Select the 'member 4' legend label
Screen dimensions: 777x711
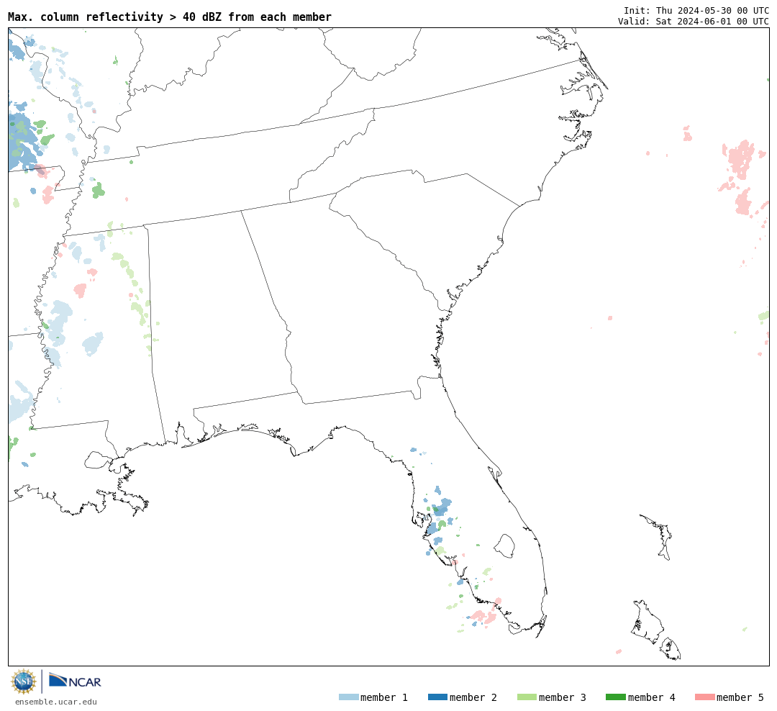pyautogui.click(x=652, y=697)
